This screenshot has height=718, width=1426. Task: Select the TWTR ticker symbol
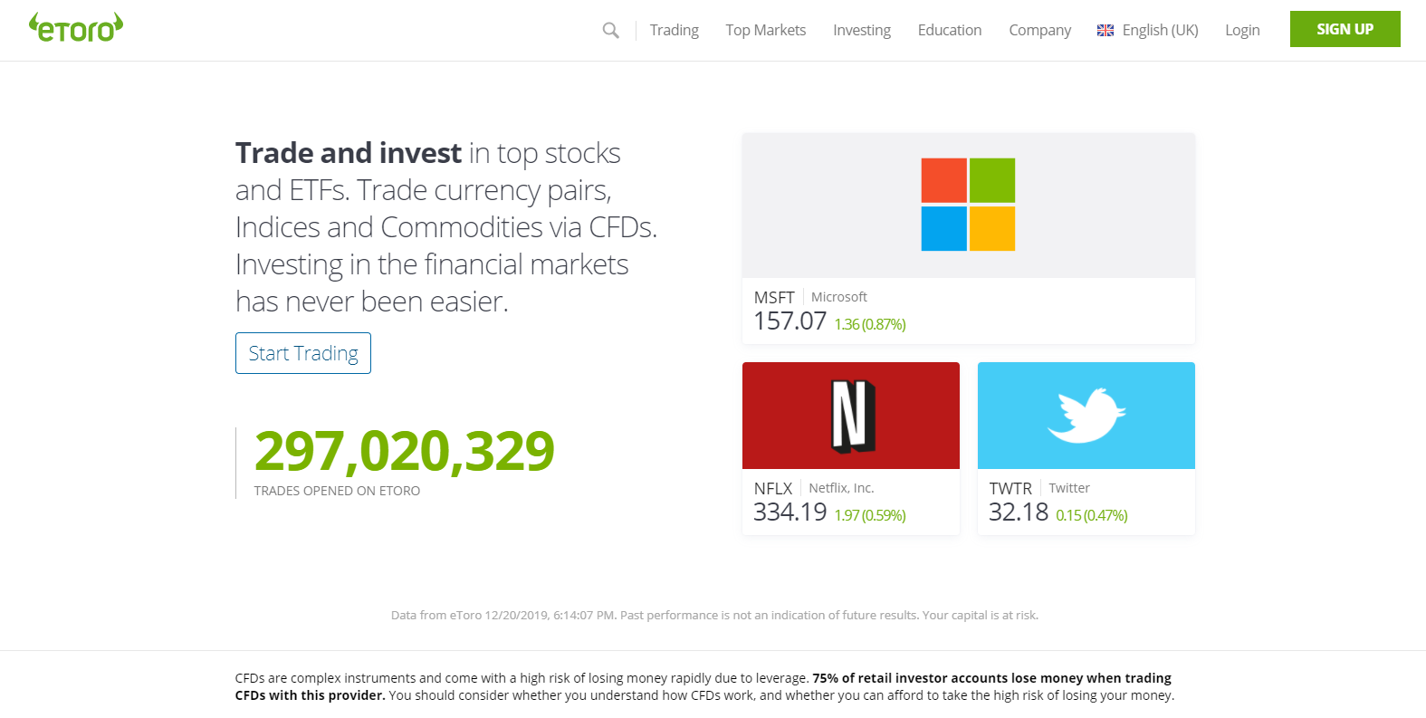[1010, 488]
